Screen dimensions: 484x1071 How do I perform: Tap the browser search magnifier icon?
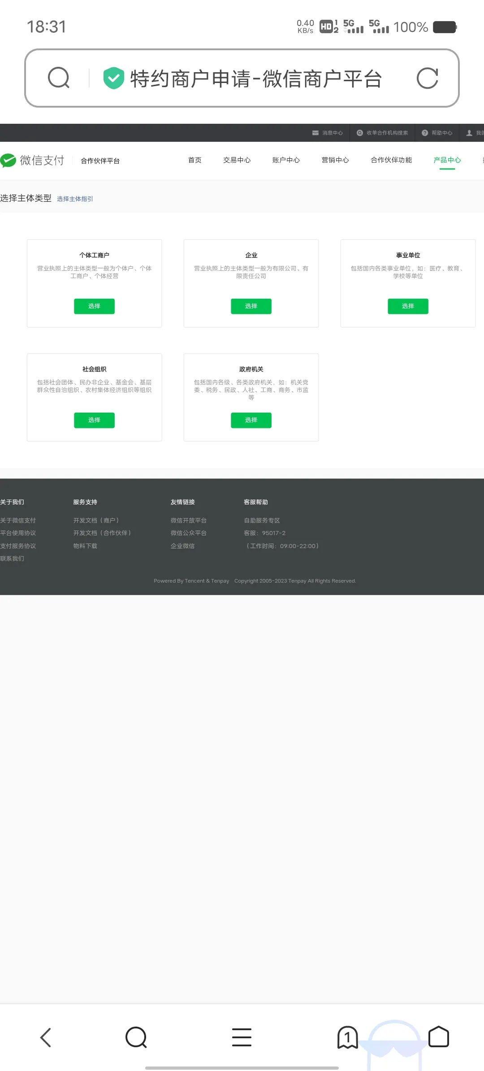point(59,78)
